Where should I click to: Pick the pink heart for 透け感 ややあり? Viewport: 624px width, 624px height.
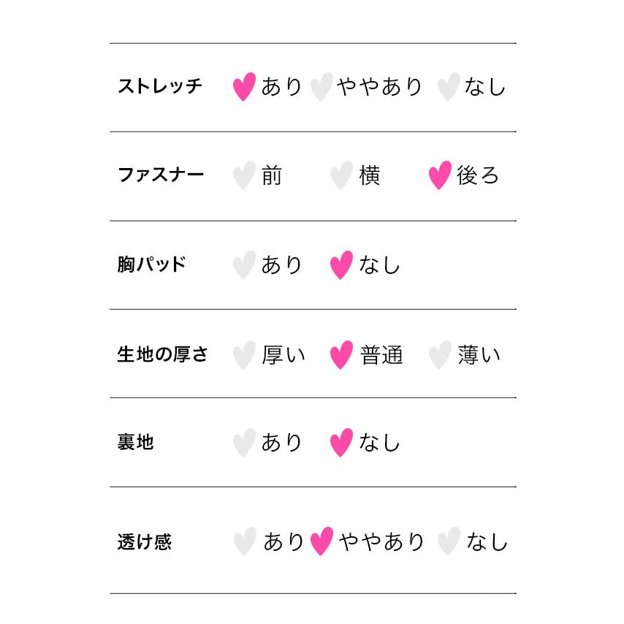321,542
